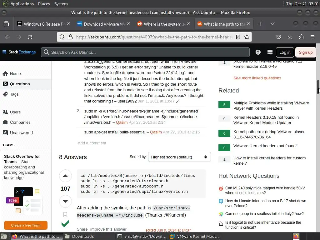Open Unanswered in the sidebar

(21, 132)
